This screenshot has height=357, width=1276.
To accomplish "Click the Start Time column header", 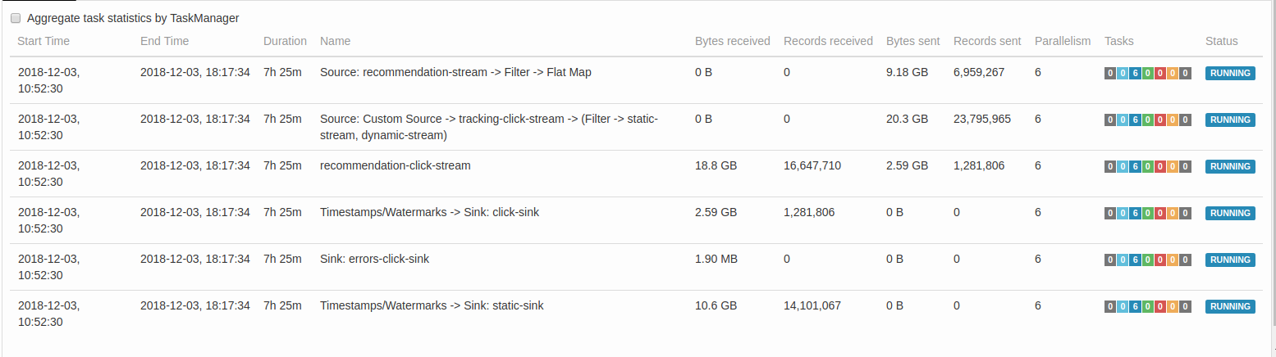I will coord(43,41).
